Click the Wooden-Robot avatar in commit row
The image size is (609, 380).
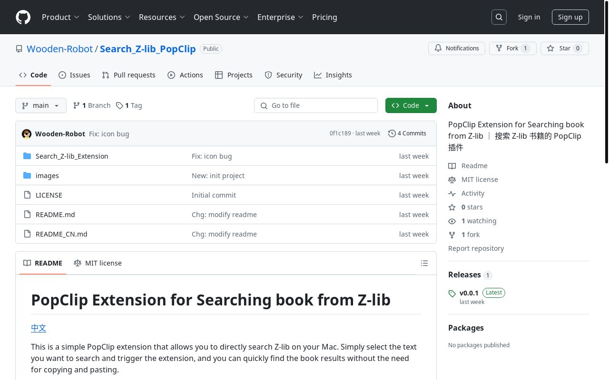click(x=27, y=134)
